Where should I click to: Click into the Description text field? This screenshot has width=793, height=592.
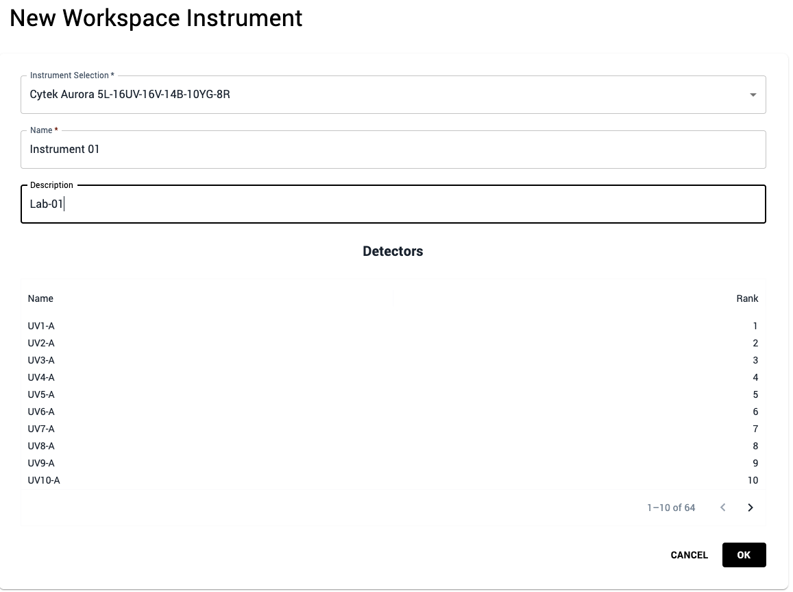[x=393, y=204]
